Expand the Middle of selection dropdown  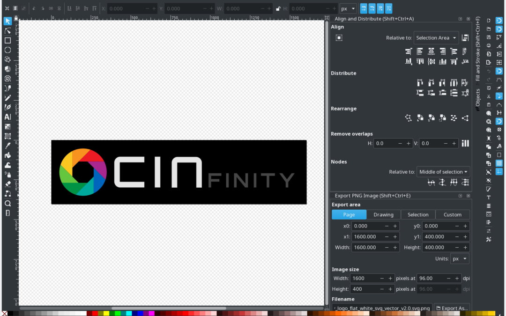point(443,172)
